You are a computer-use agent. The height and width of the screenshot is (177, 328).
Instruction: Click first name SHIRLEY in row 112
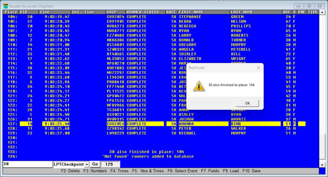pyautogui.click(x=187, y=54)
